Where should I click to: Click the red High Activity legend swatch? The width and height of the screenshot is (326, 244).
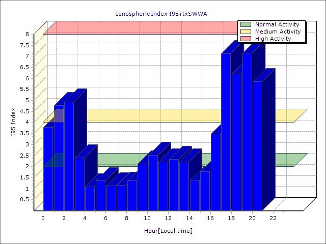coord(246,39)
